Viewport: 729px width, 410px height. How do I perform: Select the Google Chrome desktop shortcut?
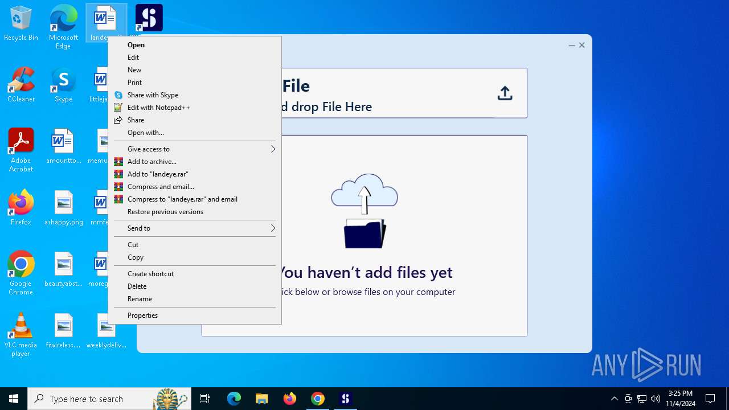click(x=21, y=273)
